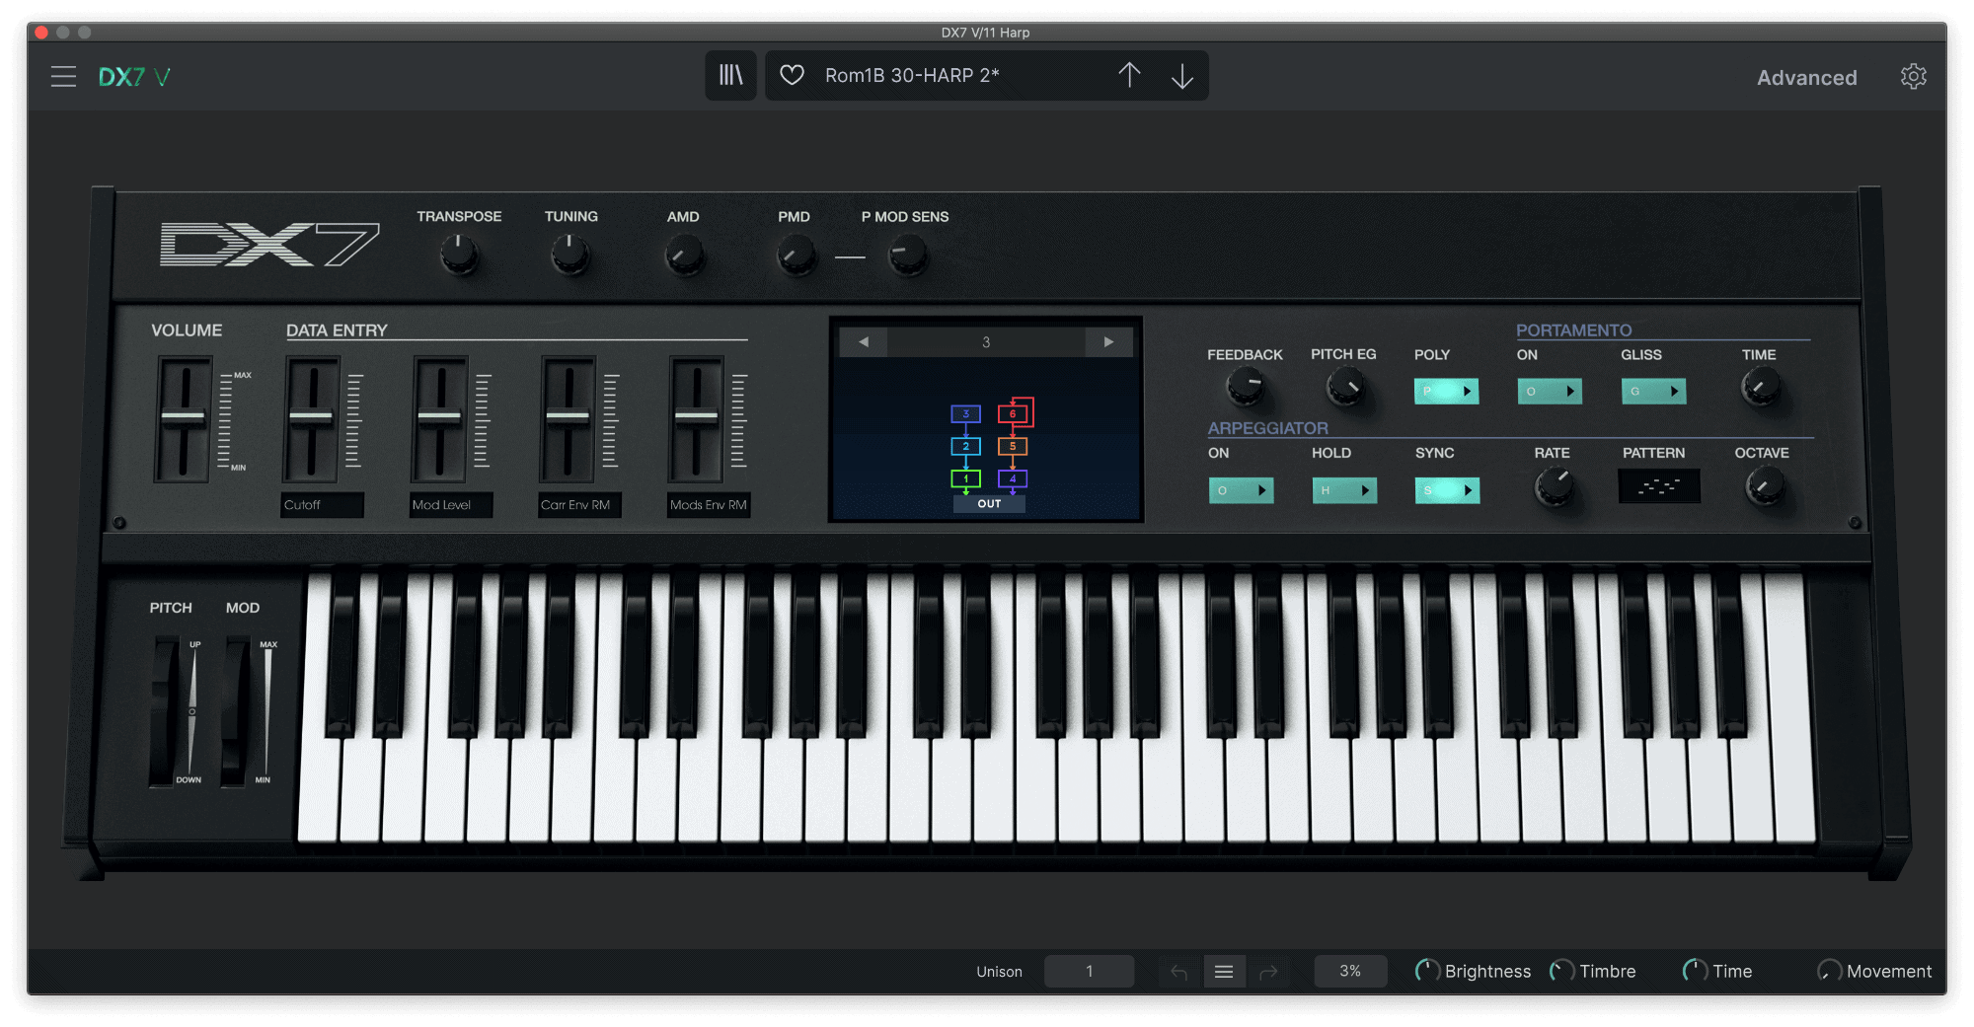Click the Unison voice count field
This screenshot has width=1974, height=1027.
click(x=1089, y=971)
